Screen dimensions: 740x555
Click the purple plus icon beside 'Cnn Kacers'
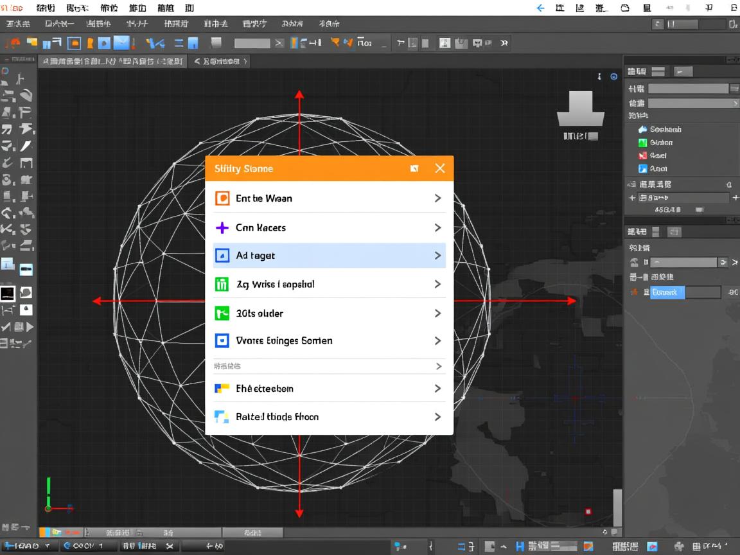(x=222, y=228)
